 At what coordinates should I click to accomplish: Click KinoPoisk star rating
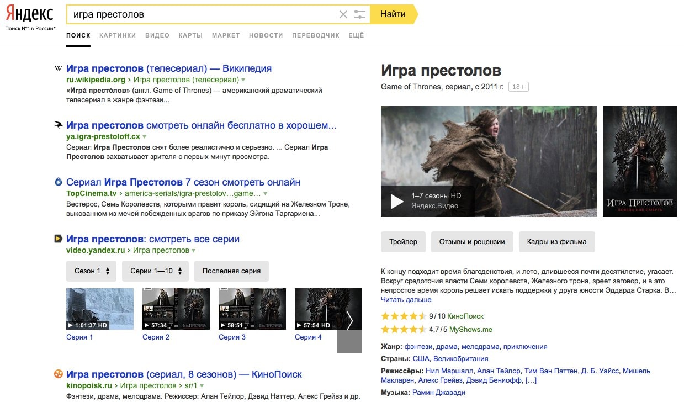tap(403, 316)
